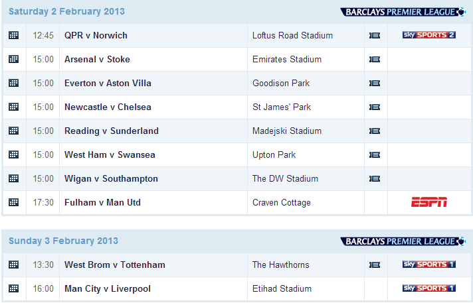Click calendar icon for Man City v Liverpool
Screen dimensions: 473x303
tap(13, 288)
